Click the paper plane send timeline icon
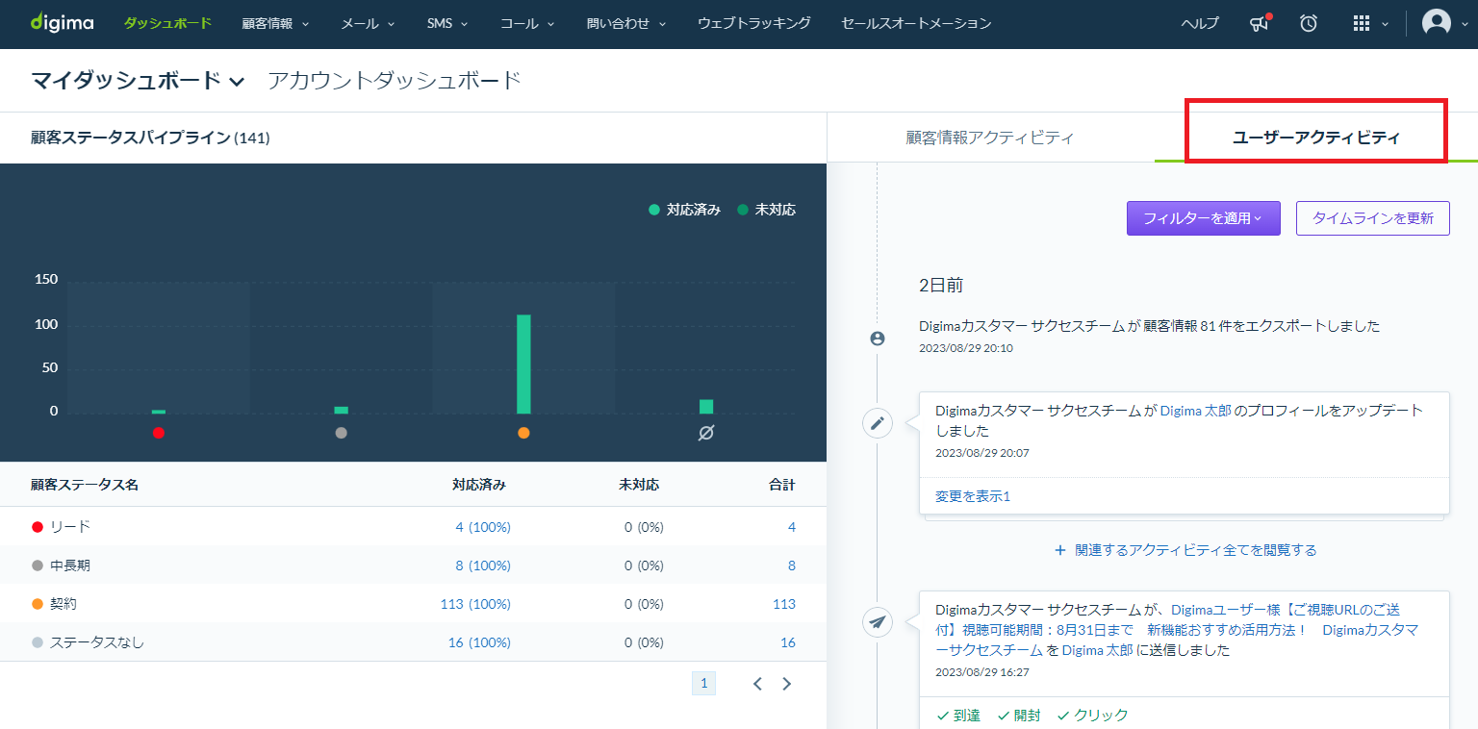1478x729 pixels. pos(877,621)
